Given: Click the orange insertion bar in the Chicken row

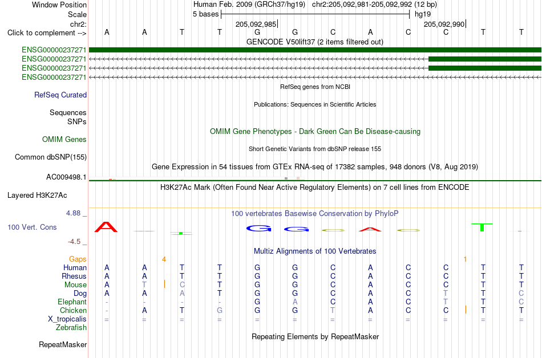Looking at the screenshot, I should click(x=466, y=310).
